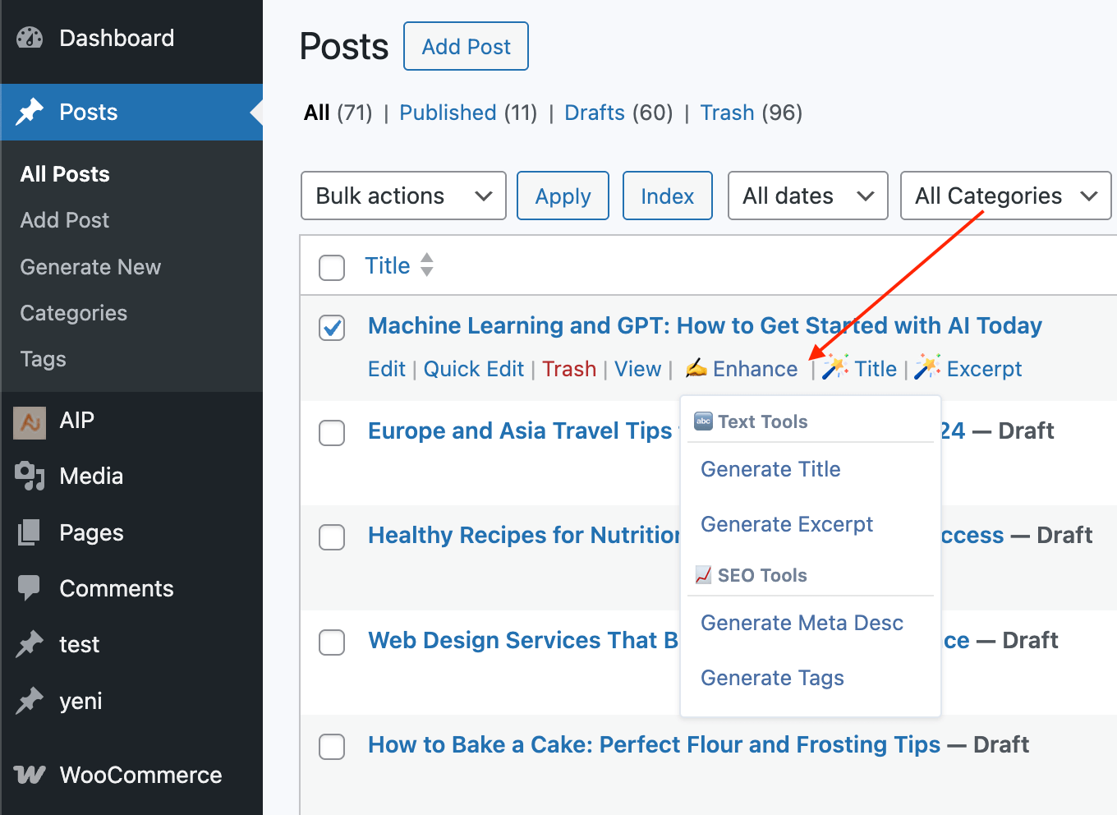Open the All Categories dropdown
Screen dimensions: 1117x815
1005,196
